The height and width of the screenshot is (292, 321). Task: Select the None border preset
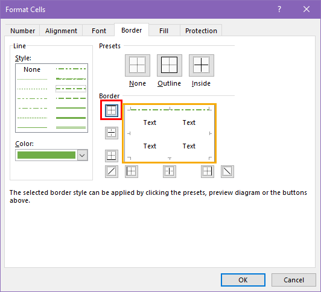(x=138, y=65)
